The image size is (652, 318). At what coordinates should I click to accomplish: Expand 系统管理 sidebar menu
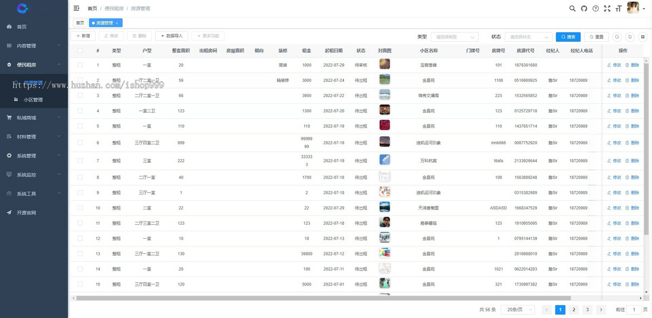[x=34, y=156]
